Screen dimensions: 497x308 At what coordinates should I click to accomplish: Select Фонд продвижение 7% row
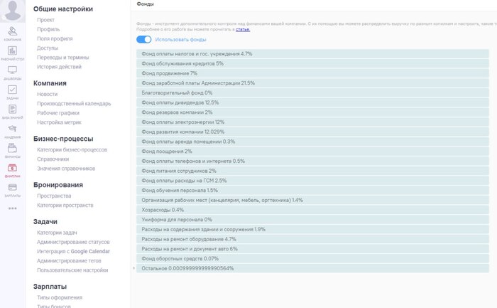(312, 73)
